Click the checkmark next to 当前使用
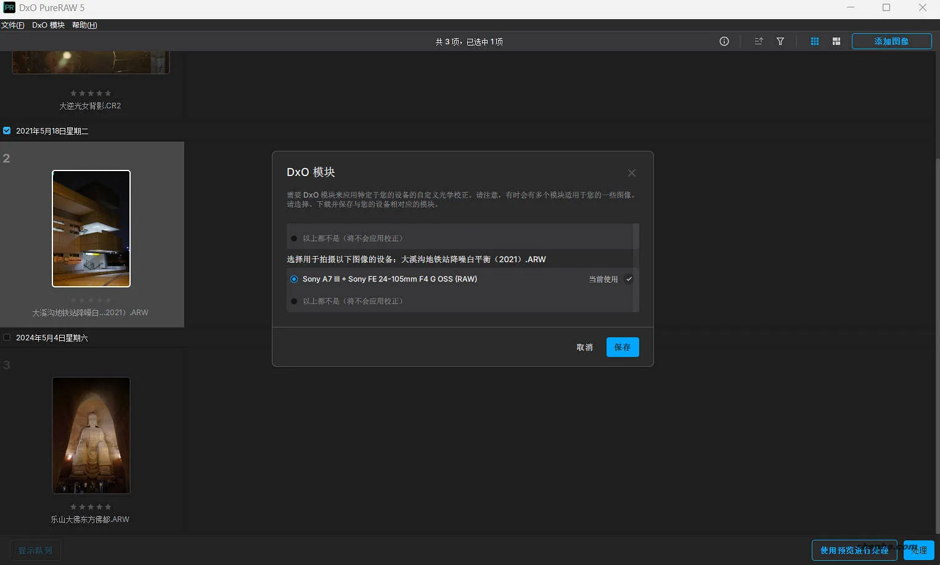 (629, 279)
